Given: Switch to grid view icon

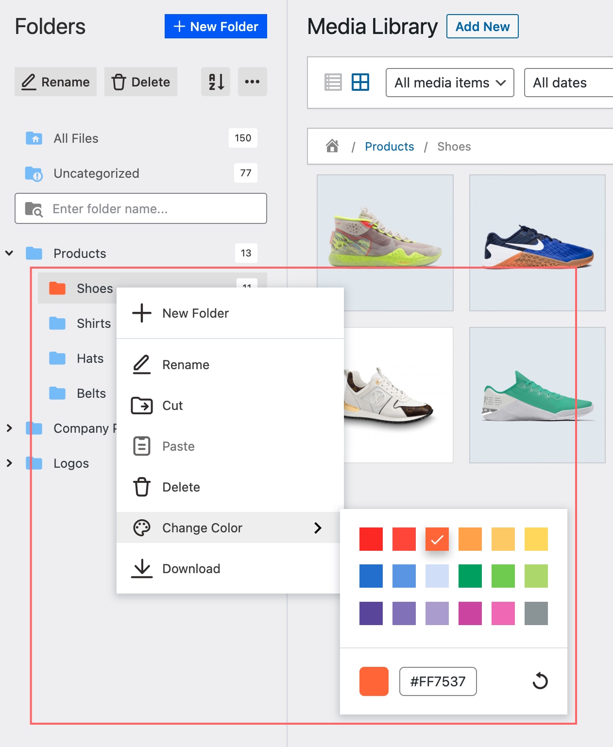Looking at the screenshot, I should (x=360, y=82).
